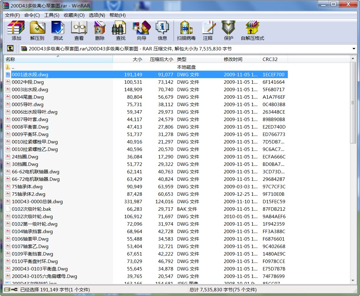Select file 0009平衡环.Dwg

tap(146, 134)
